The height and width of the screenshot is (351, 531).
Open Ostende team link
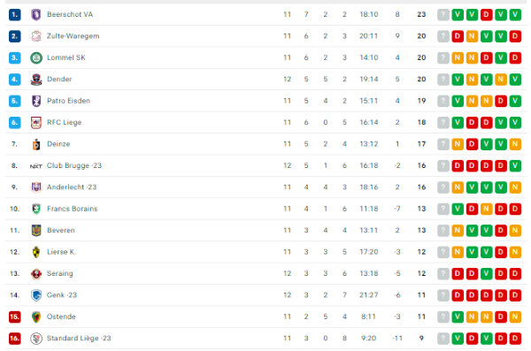click(61, 317)
